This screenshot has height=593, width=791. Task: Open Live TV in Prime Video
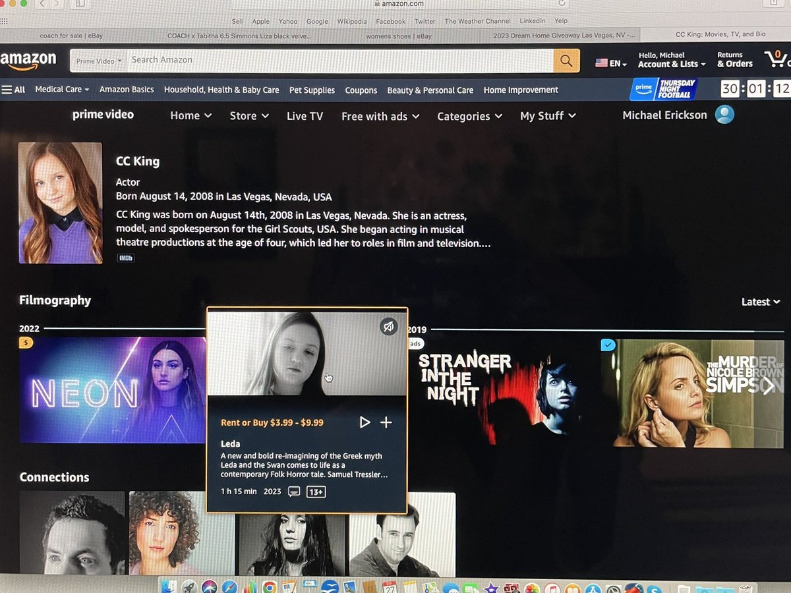[x=305, y=116]
